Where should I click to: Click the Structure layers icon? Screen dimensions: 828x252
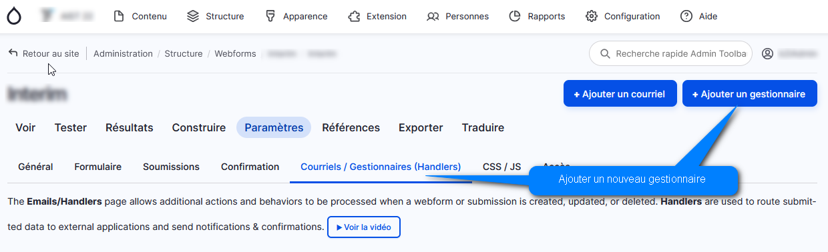pos(193,16)
